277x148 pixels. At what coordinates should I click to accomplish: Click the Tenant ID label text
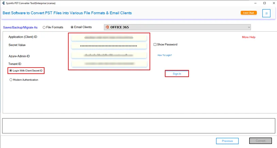pyautogui.click(x=15, y=64)
